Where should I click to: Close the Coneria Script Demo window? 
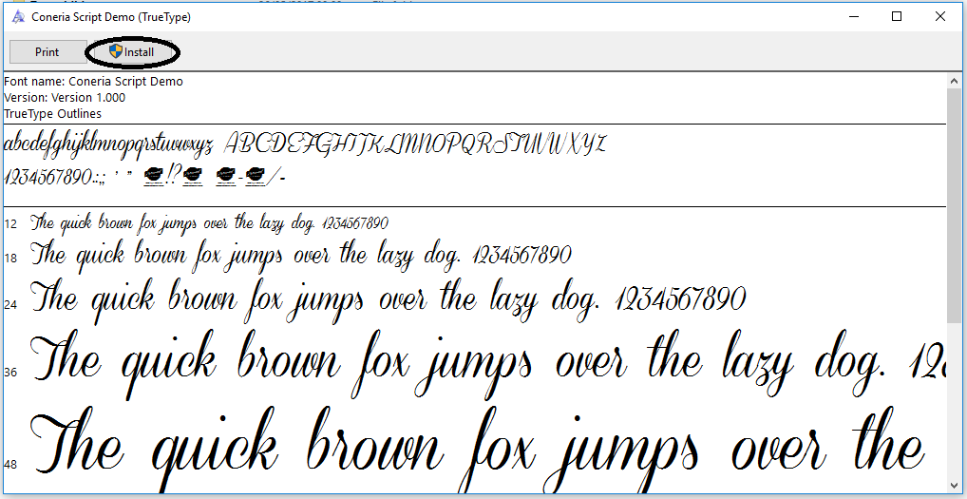(939, 17)
